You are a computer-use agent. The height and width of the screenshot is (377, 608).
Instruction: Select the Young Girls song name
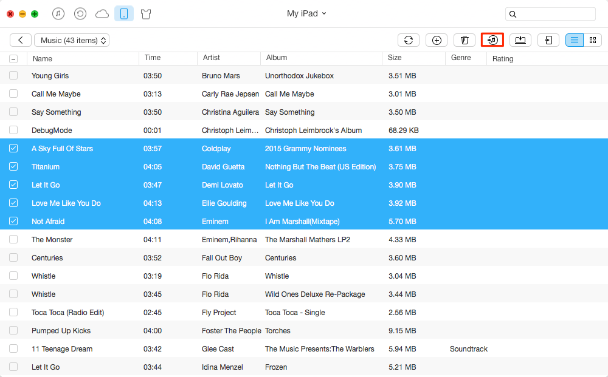point(50,75)
